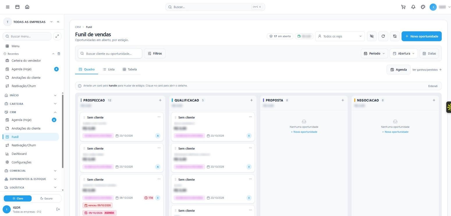Switch to Escuro dark theme

click(47, 198)
